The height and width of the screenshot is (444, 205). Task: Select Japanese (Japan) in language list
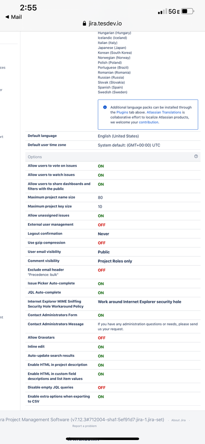(x=112, y=48)
